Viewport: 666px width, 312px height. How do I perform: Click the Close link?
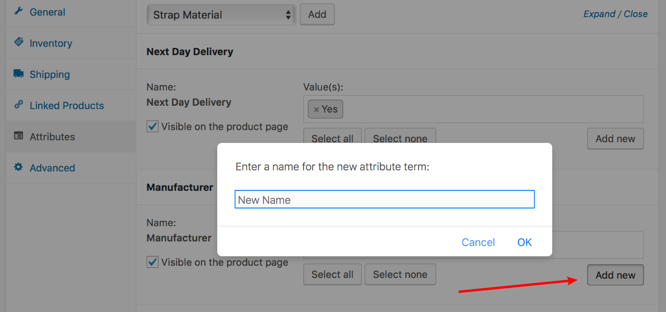(x=635, y=14)
